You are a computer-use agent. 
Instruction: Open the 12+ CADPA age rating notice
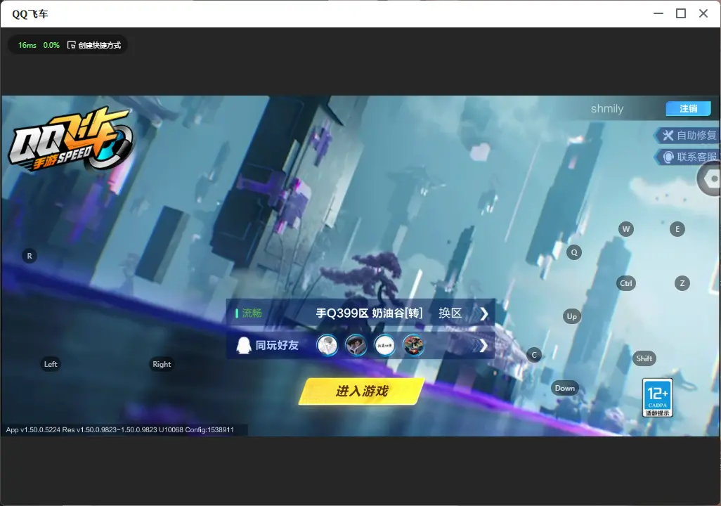658,398
